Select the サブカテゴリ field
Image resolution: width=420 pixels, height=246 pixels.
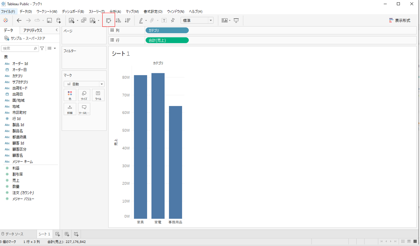tap(20, 82)
